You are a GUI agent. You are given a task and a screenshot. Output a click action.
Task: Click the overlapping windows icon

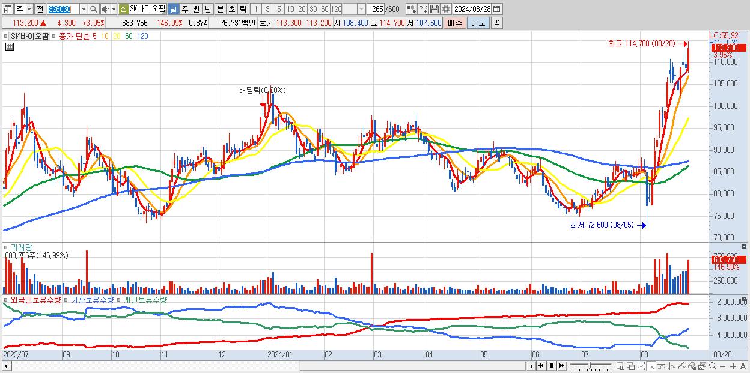[631, 366]
